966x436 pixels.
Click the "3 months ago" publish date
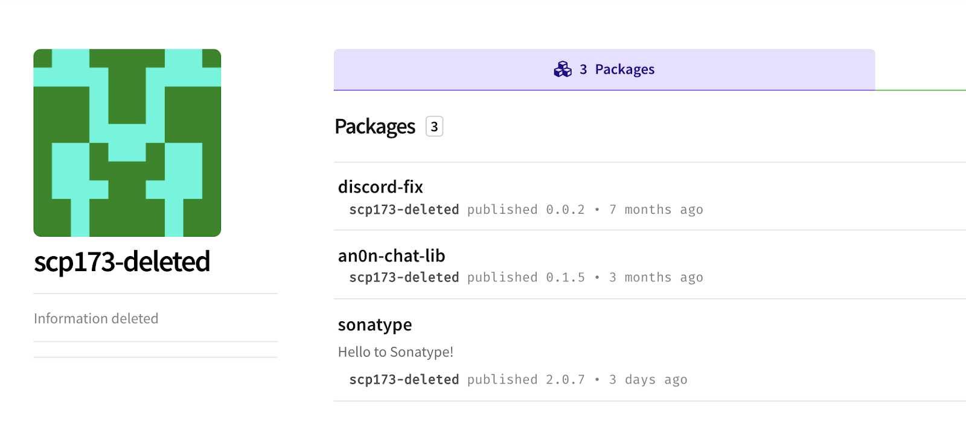coord(656,277)
